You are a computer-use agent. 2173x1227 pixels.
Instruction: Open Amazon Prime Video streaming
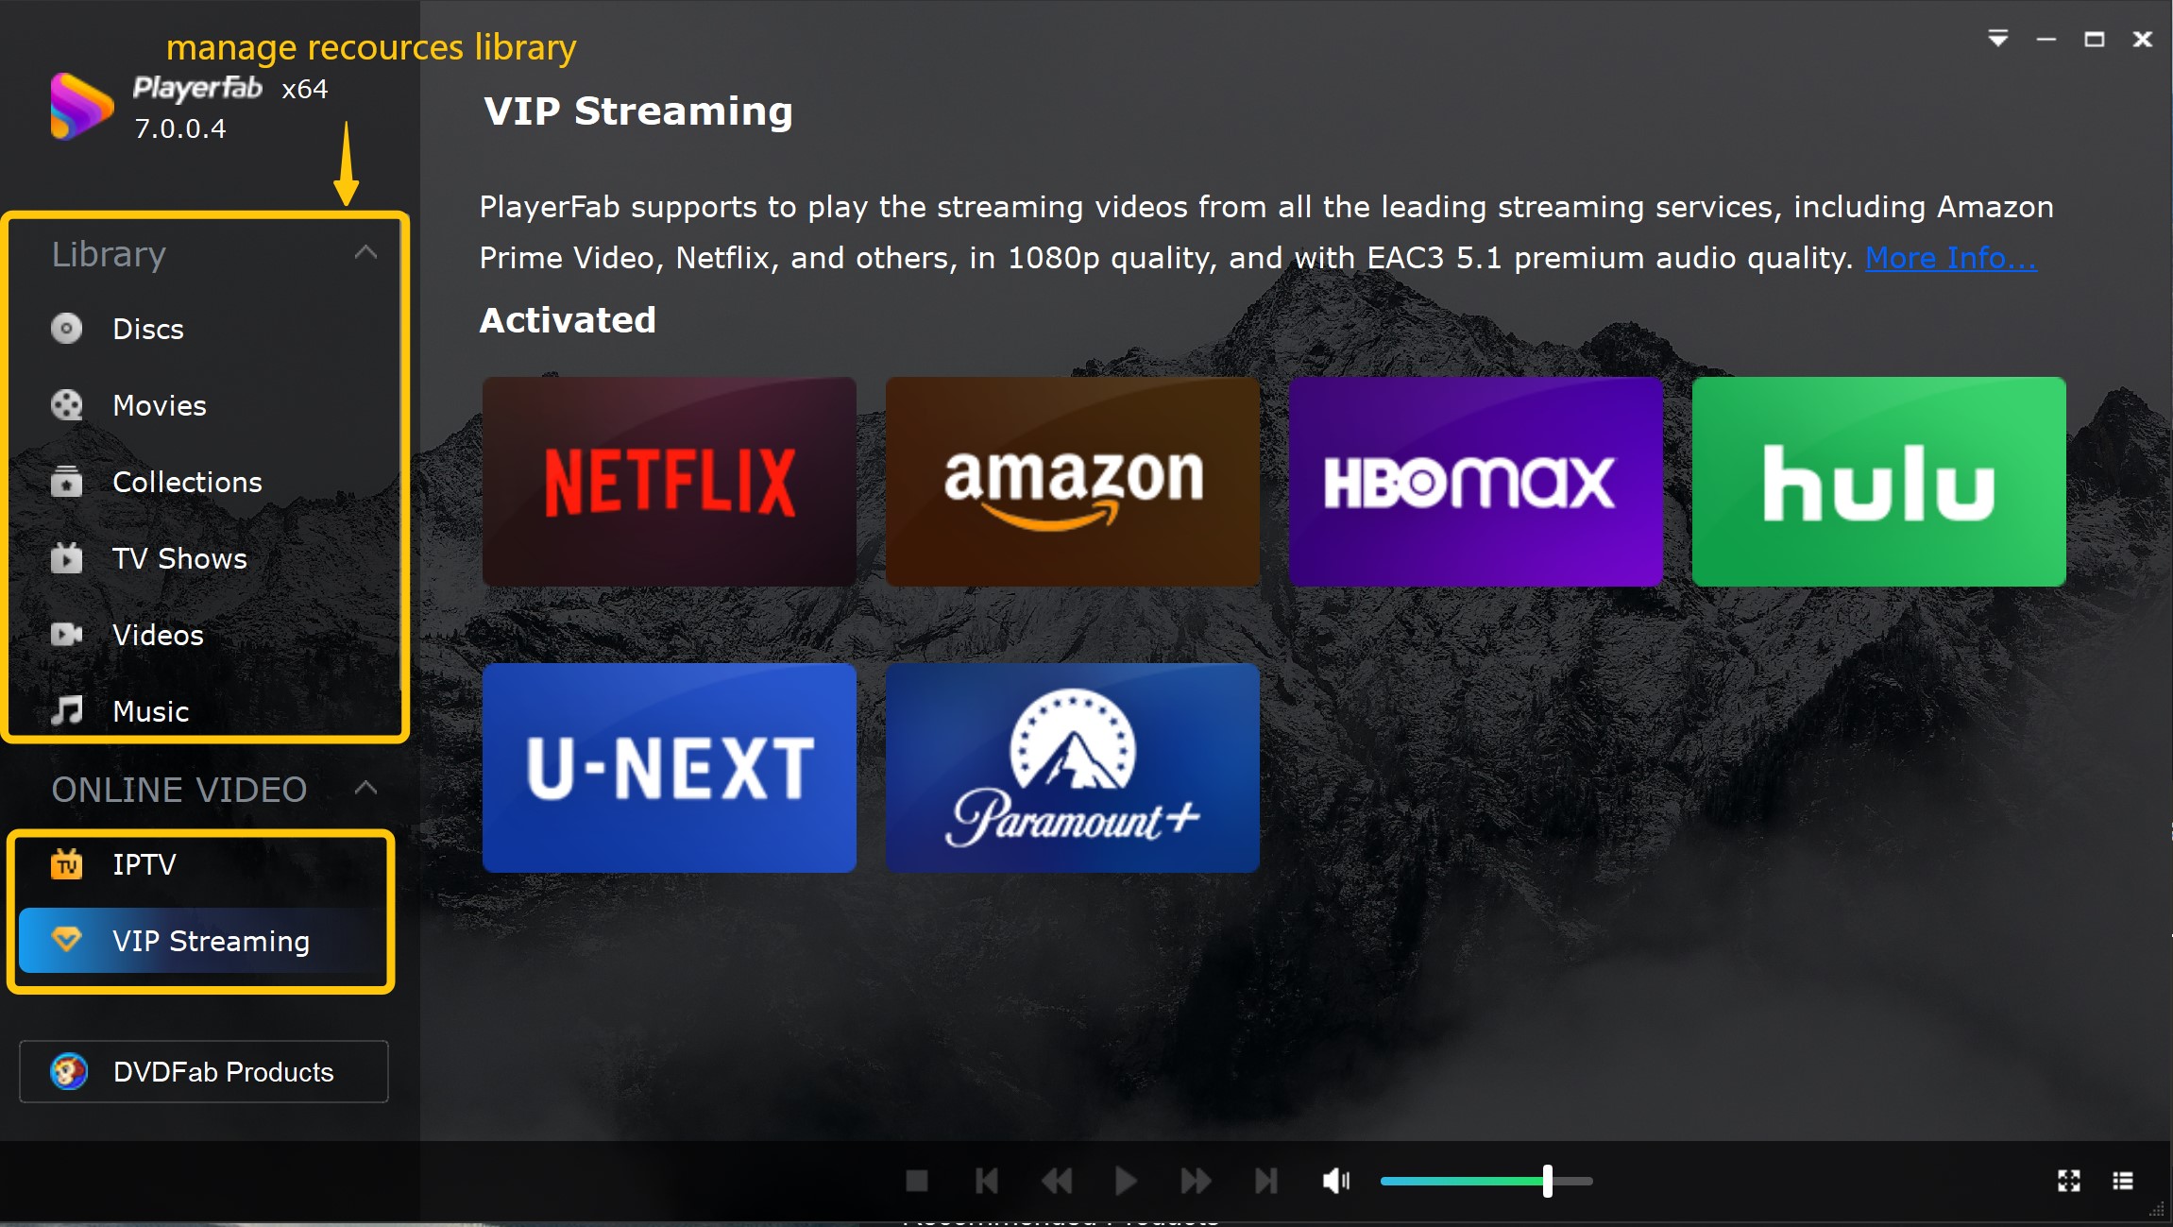click(1072, 481)
